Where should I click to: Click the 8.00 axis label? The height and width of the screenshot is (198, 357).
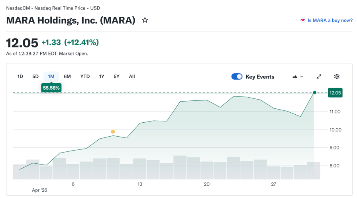(x=334, y=166)
